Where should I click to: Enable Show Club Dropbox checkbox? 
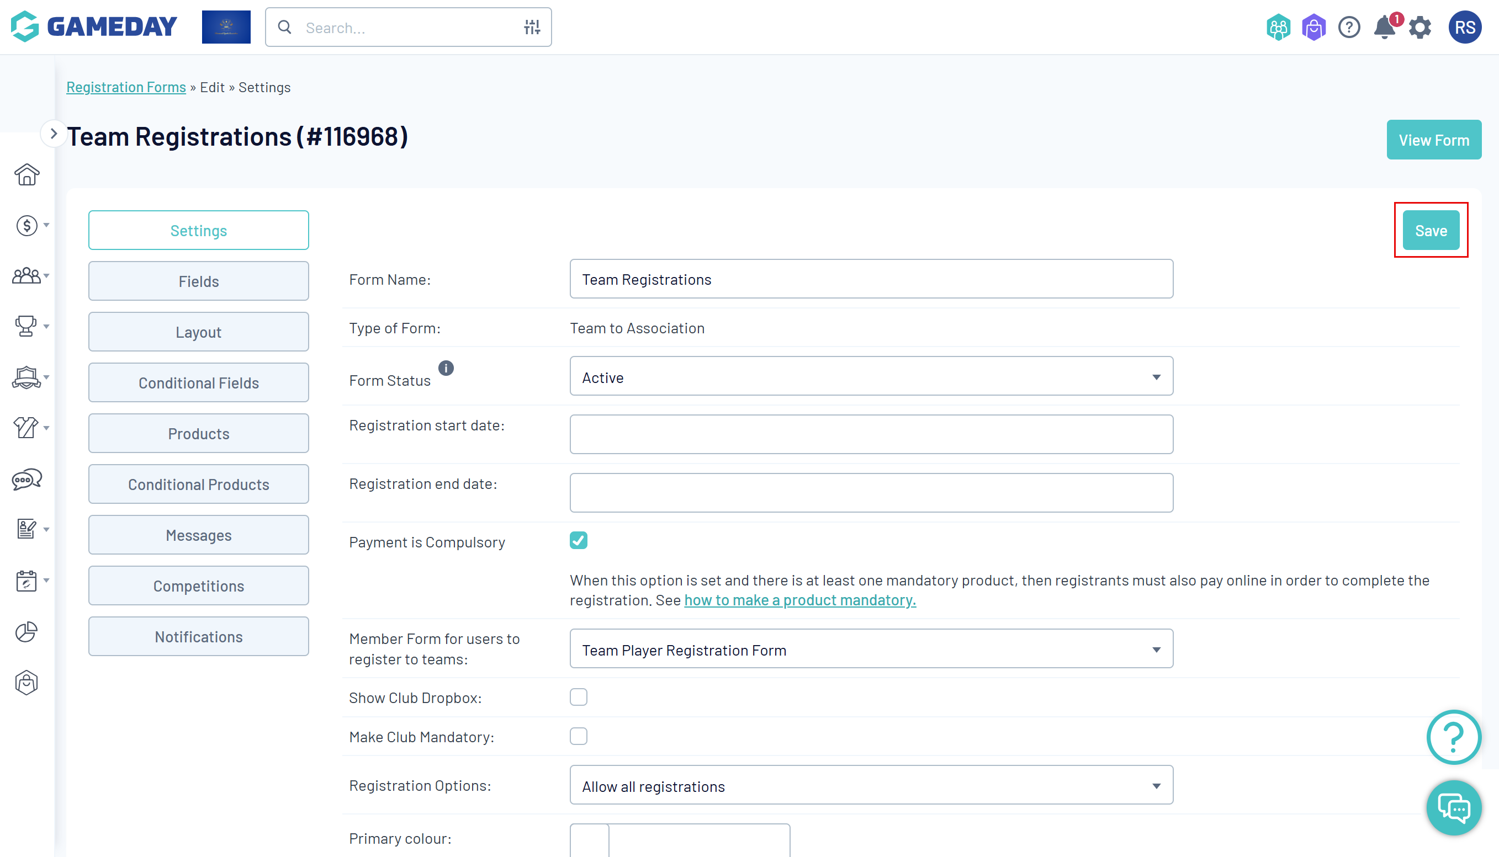point(578,697)
